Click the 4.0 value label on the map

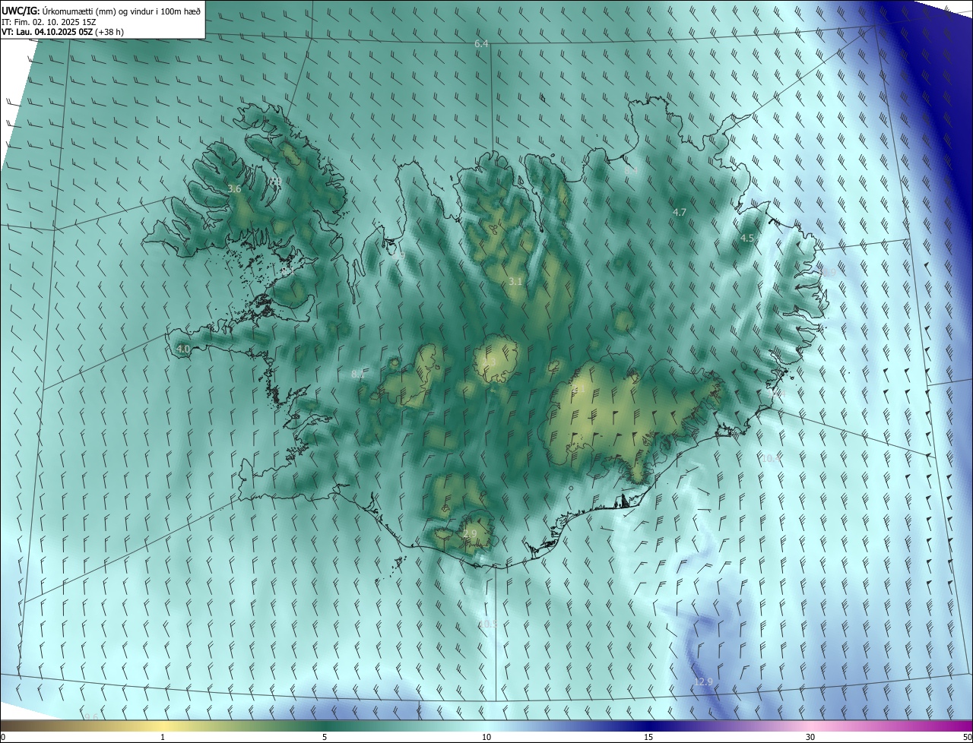[182, 349]
